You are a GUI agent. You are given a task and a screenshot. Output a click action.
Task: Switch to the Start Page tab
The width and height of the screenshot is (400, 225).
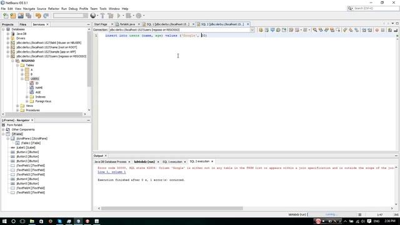tap(101, 24)
